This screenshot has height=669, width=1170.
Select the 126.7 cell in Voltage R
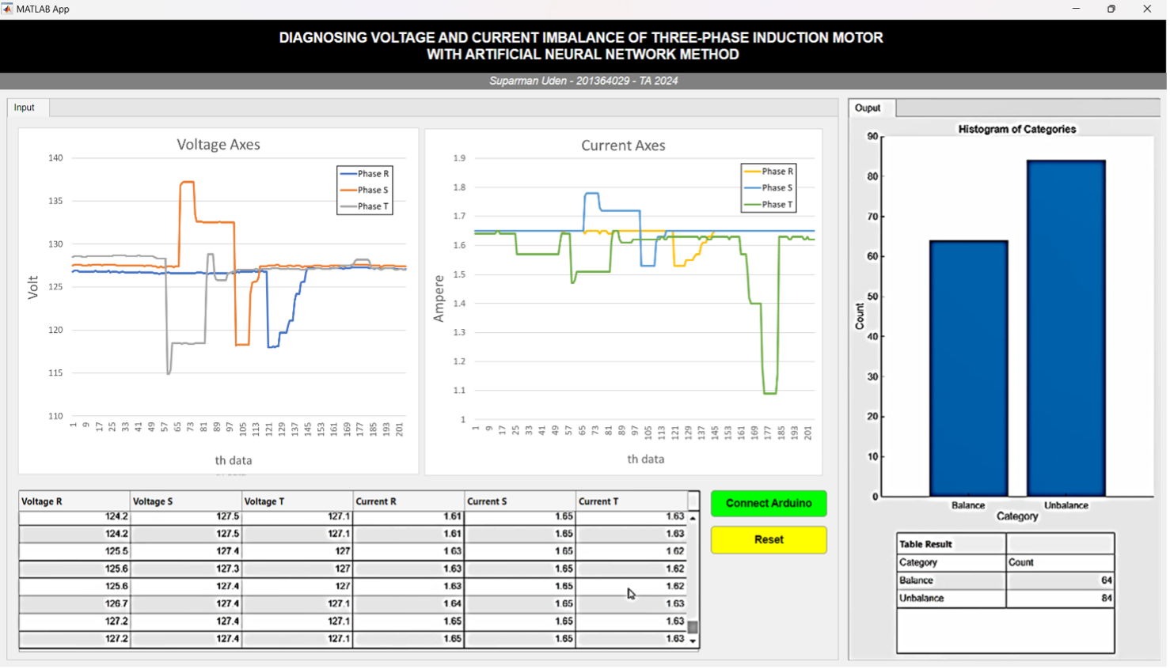coord(74,604)
